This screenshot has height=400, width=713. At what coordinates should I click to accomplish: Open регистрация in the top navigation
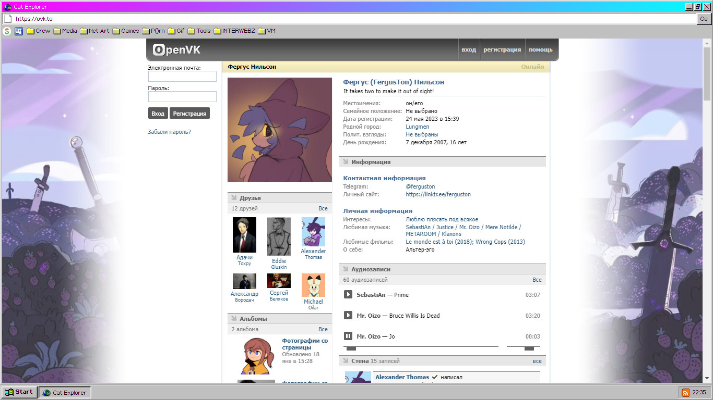pos(502,49)
